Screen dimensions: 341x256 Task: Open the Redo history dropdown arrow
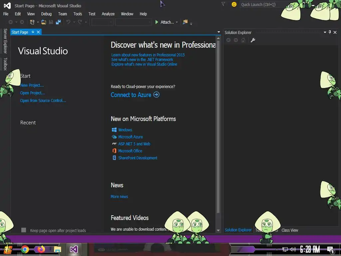pyautogui.click(x=86, y=22)
